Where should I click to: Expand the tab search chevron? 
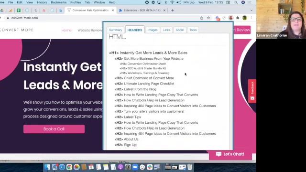click(x=251, y=11)
